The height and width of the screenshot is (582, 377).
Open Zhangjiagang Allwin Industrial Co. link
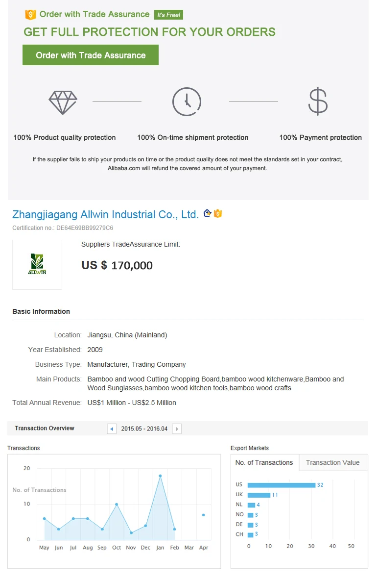105,214
